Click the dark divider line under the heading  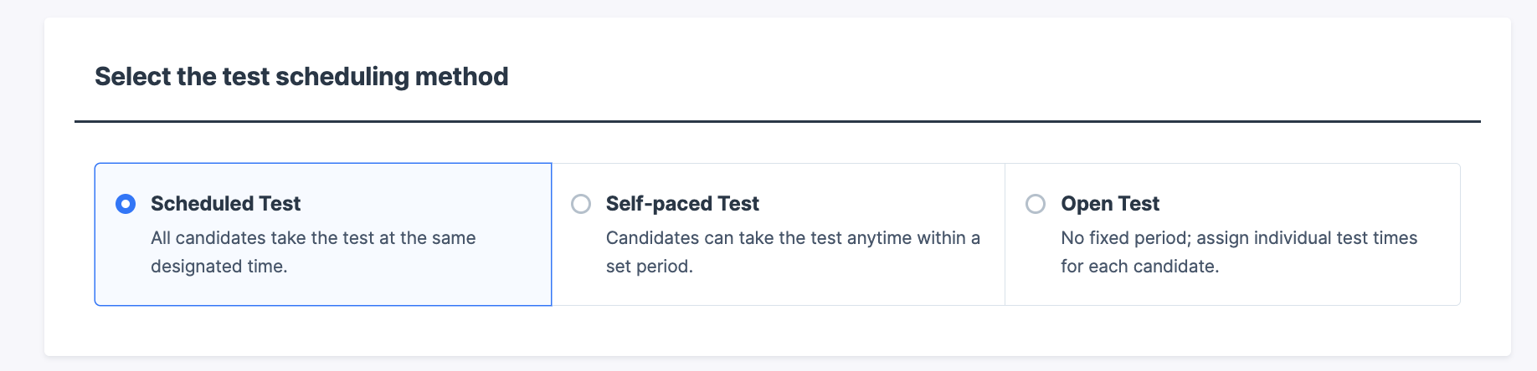[x=777, y=122]
